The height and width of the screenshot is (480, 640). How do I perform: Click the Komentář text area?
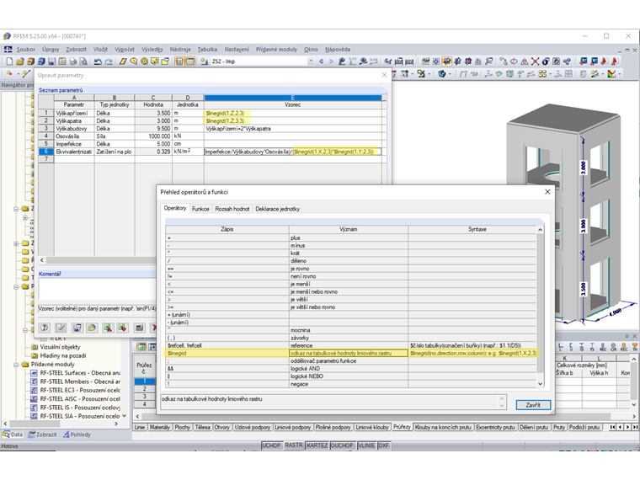[x=97, y=289]
